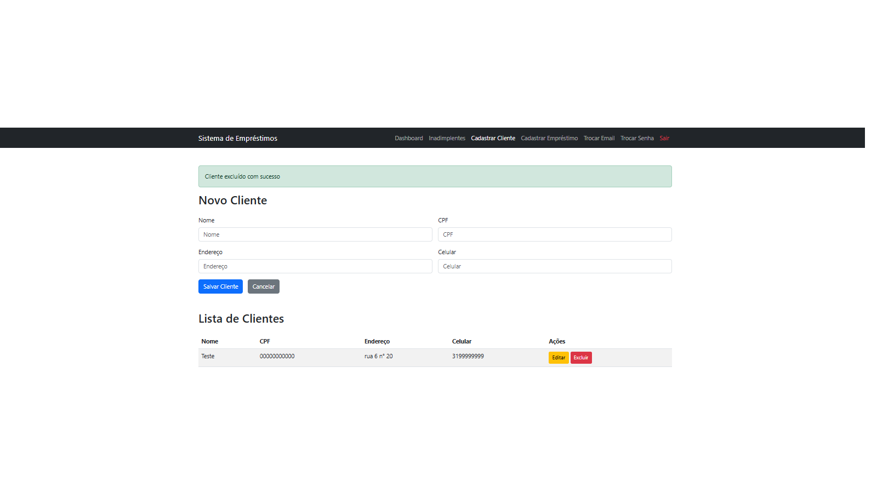
Task: Click the Celular input box
Action: (x=554, y=266)
